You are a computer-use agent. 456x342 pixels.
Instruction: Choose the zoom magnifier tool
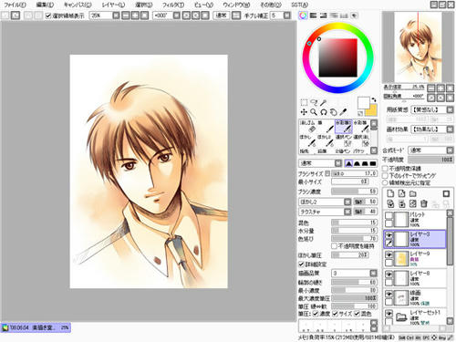pos(314,112)
